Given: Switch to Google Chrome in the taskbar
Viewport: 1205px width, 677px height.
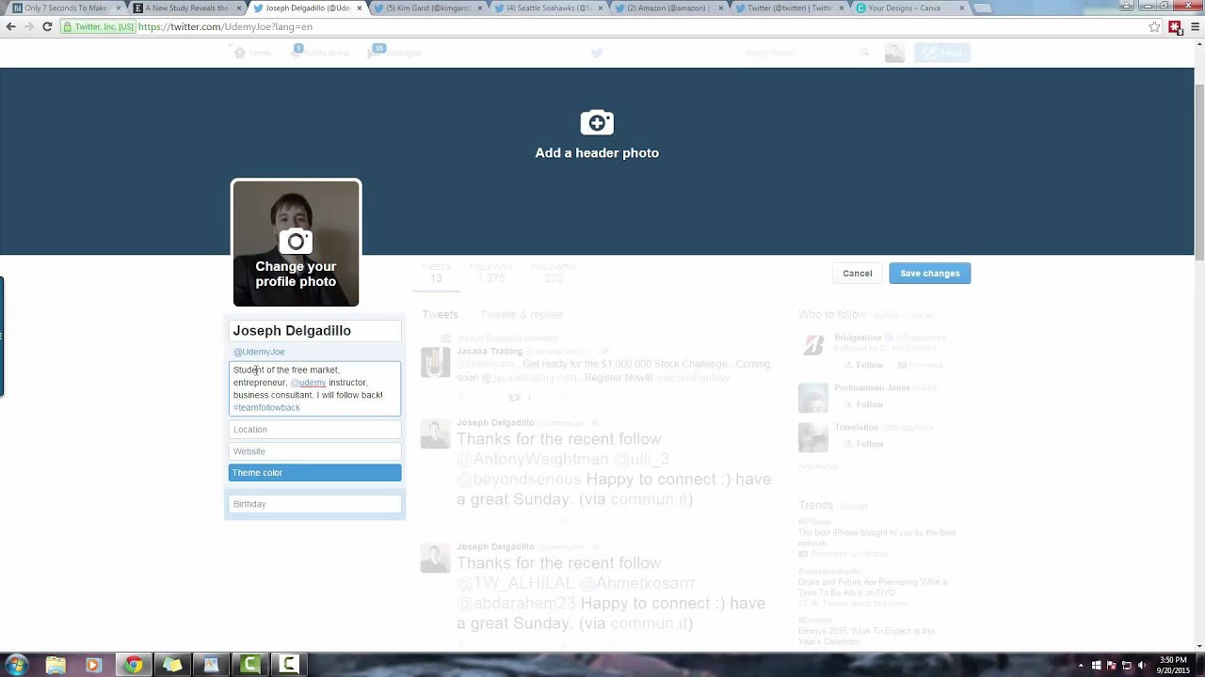Looking at the screenshot, I should point(133,665).
